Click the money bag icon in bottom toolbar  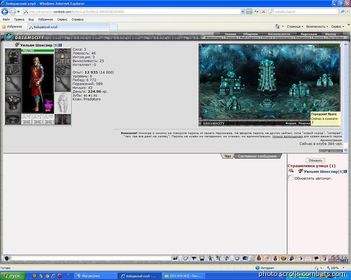275,258
